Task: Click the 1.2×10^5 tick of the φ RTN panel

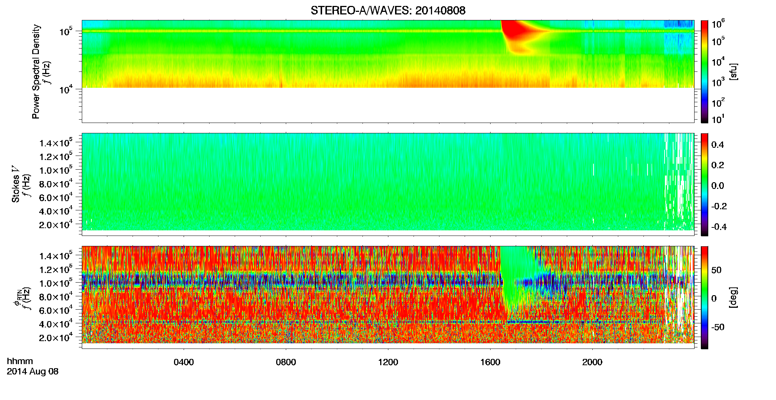Action: (x=56, y=270)
